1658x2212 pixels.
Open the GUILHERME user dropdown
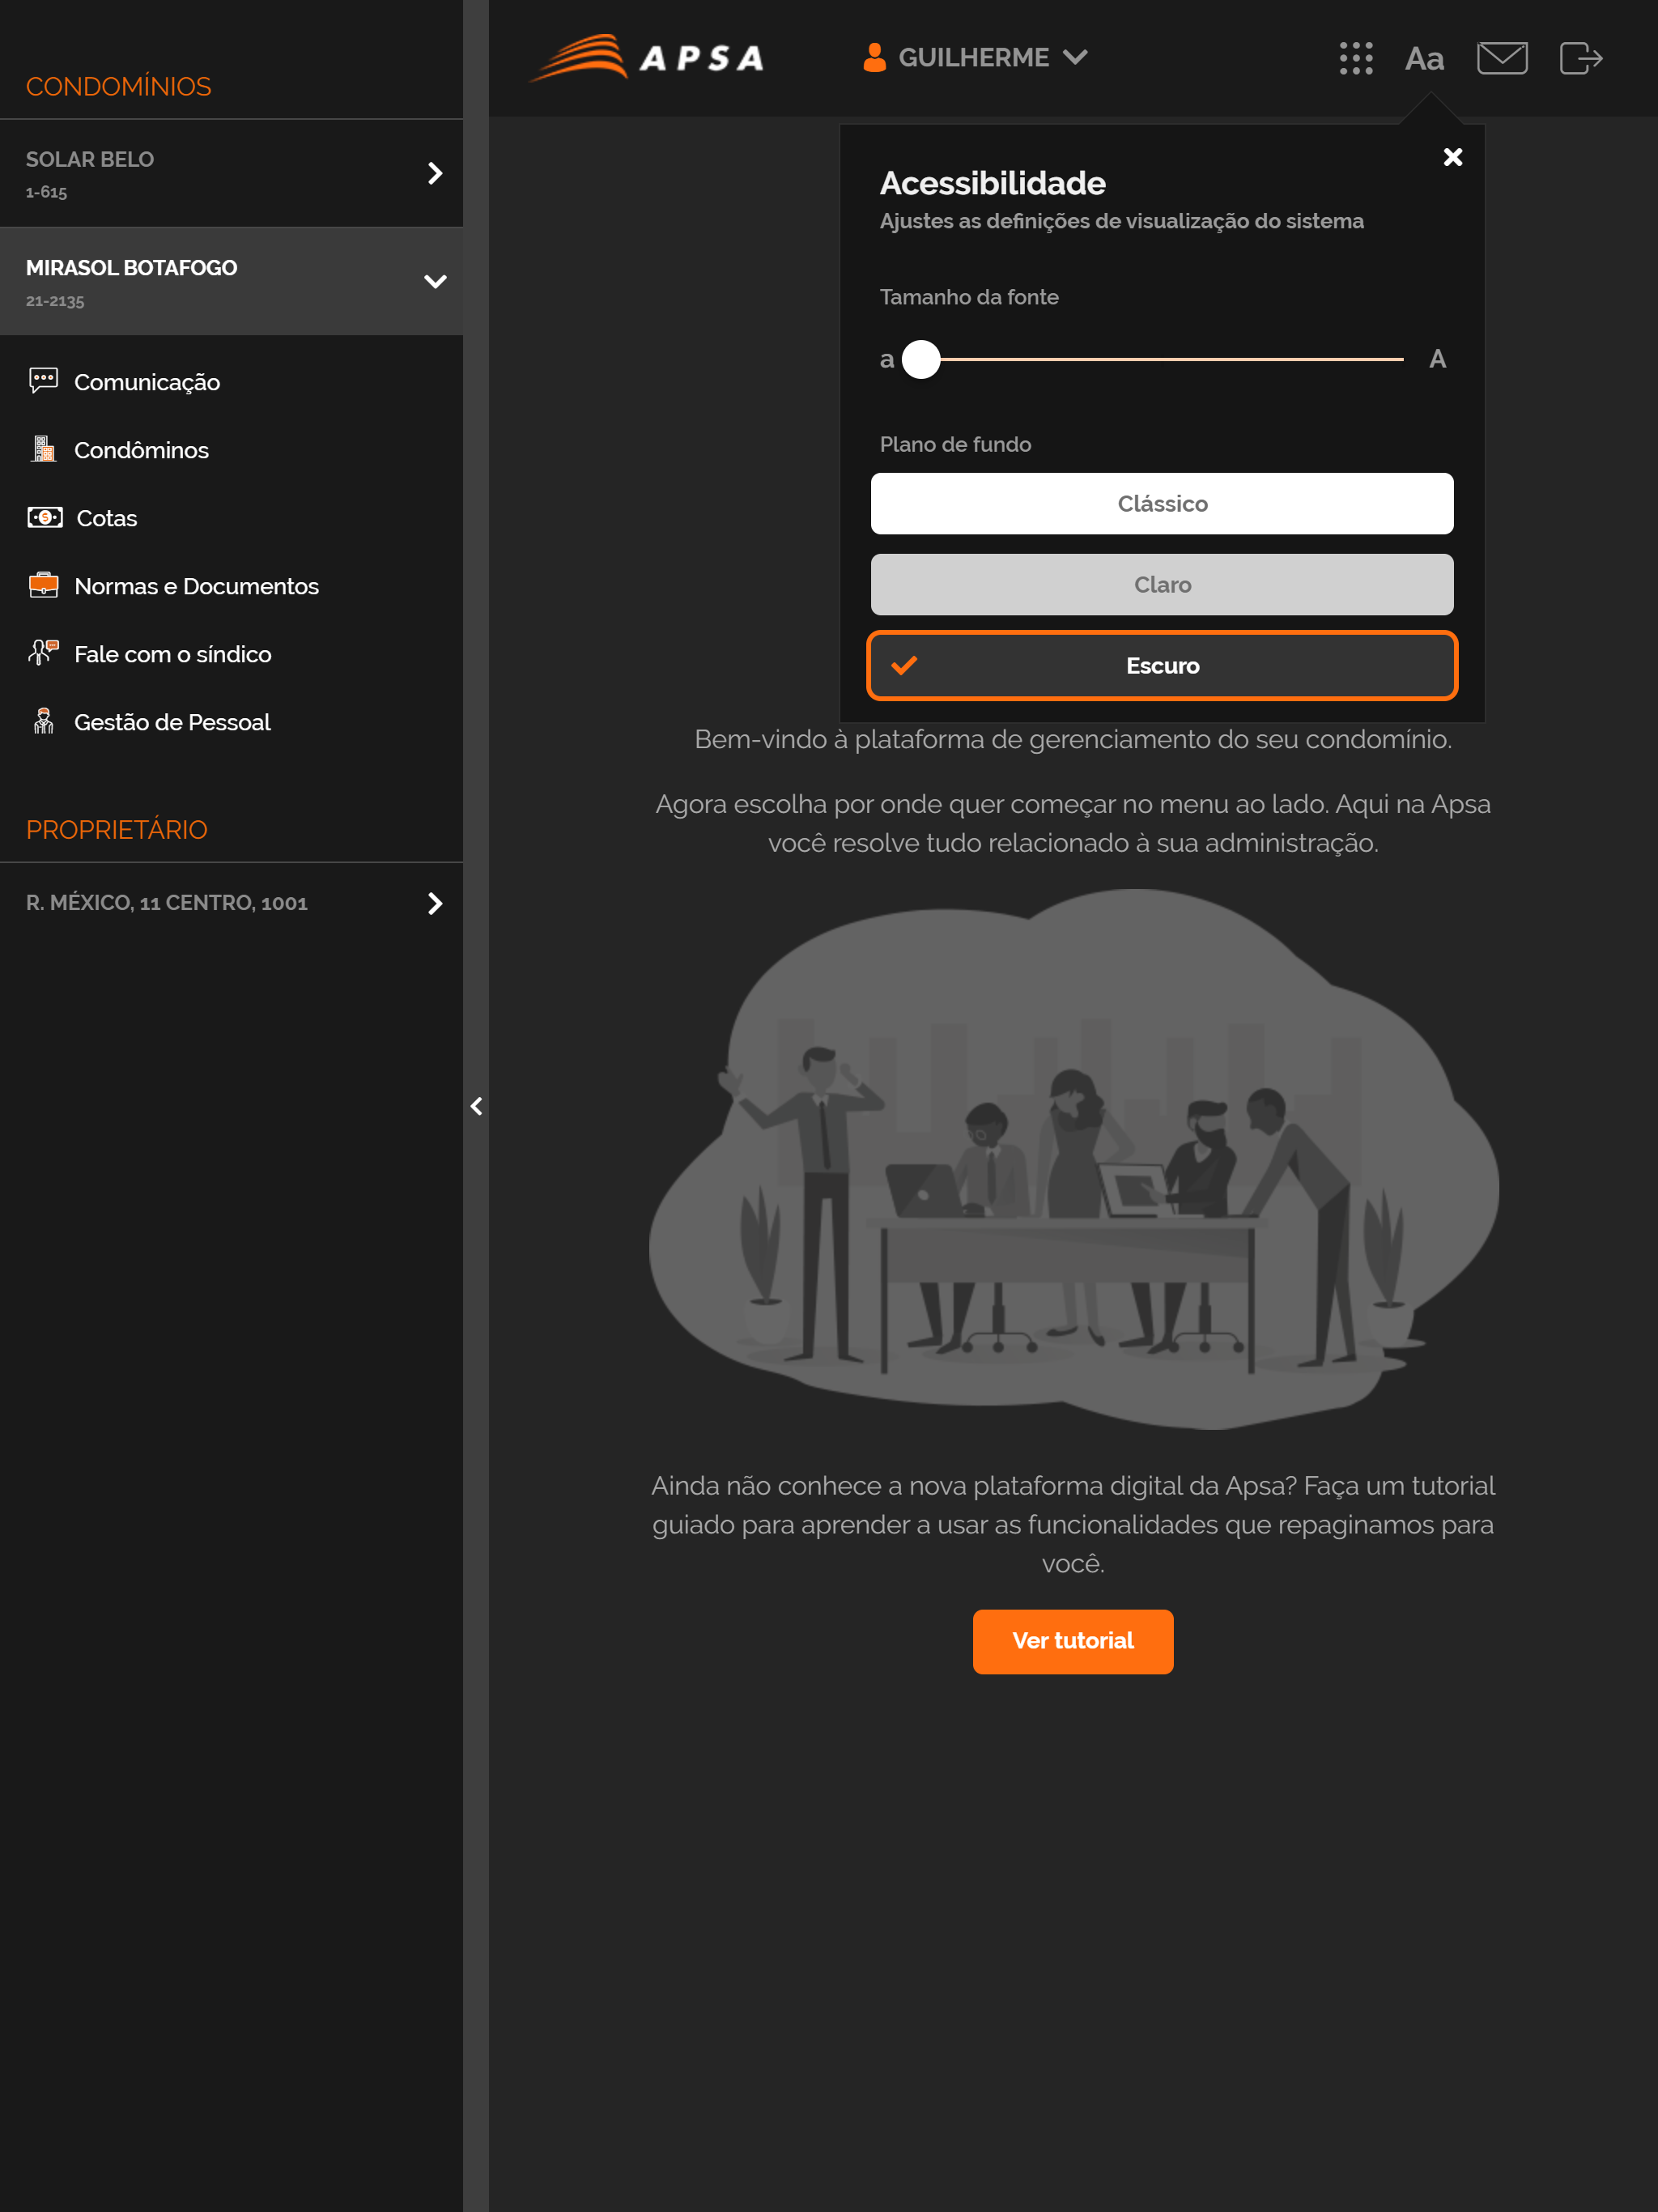(975, 57)
